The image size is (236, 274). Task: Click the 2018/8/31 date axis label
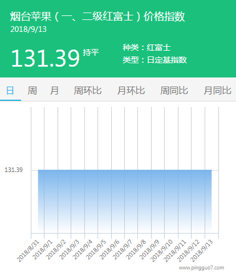click(28, 251)
